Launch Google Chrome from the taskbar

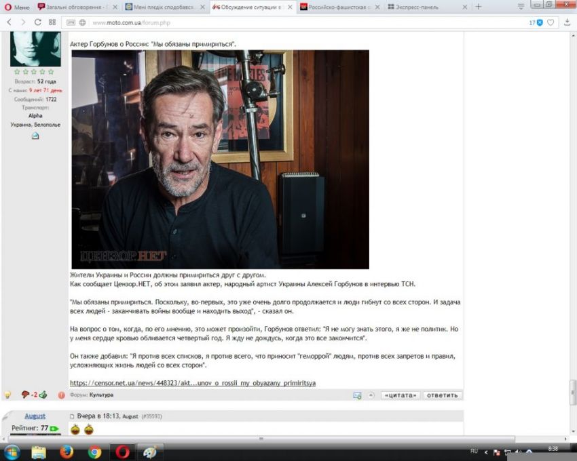pyautogui.click(x=94, y=452)
